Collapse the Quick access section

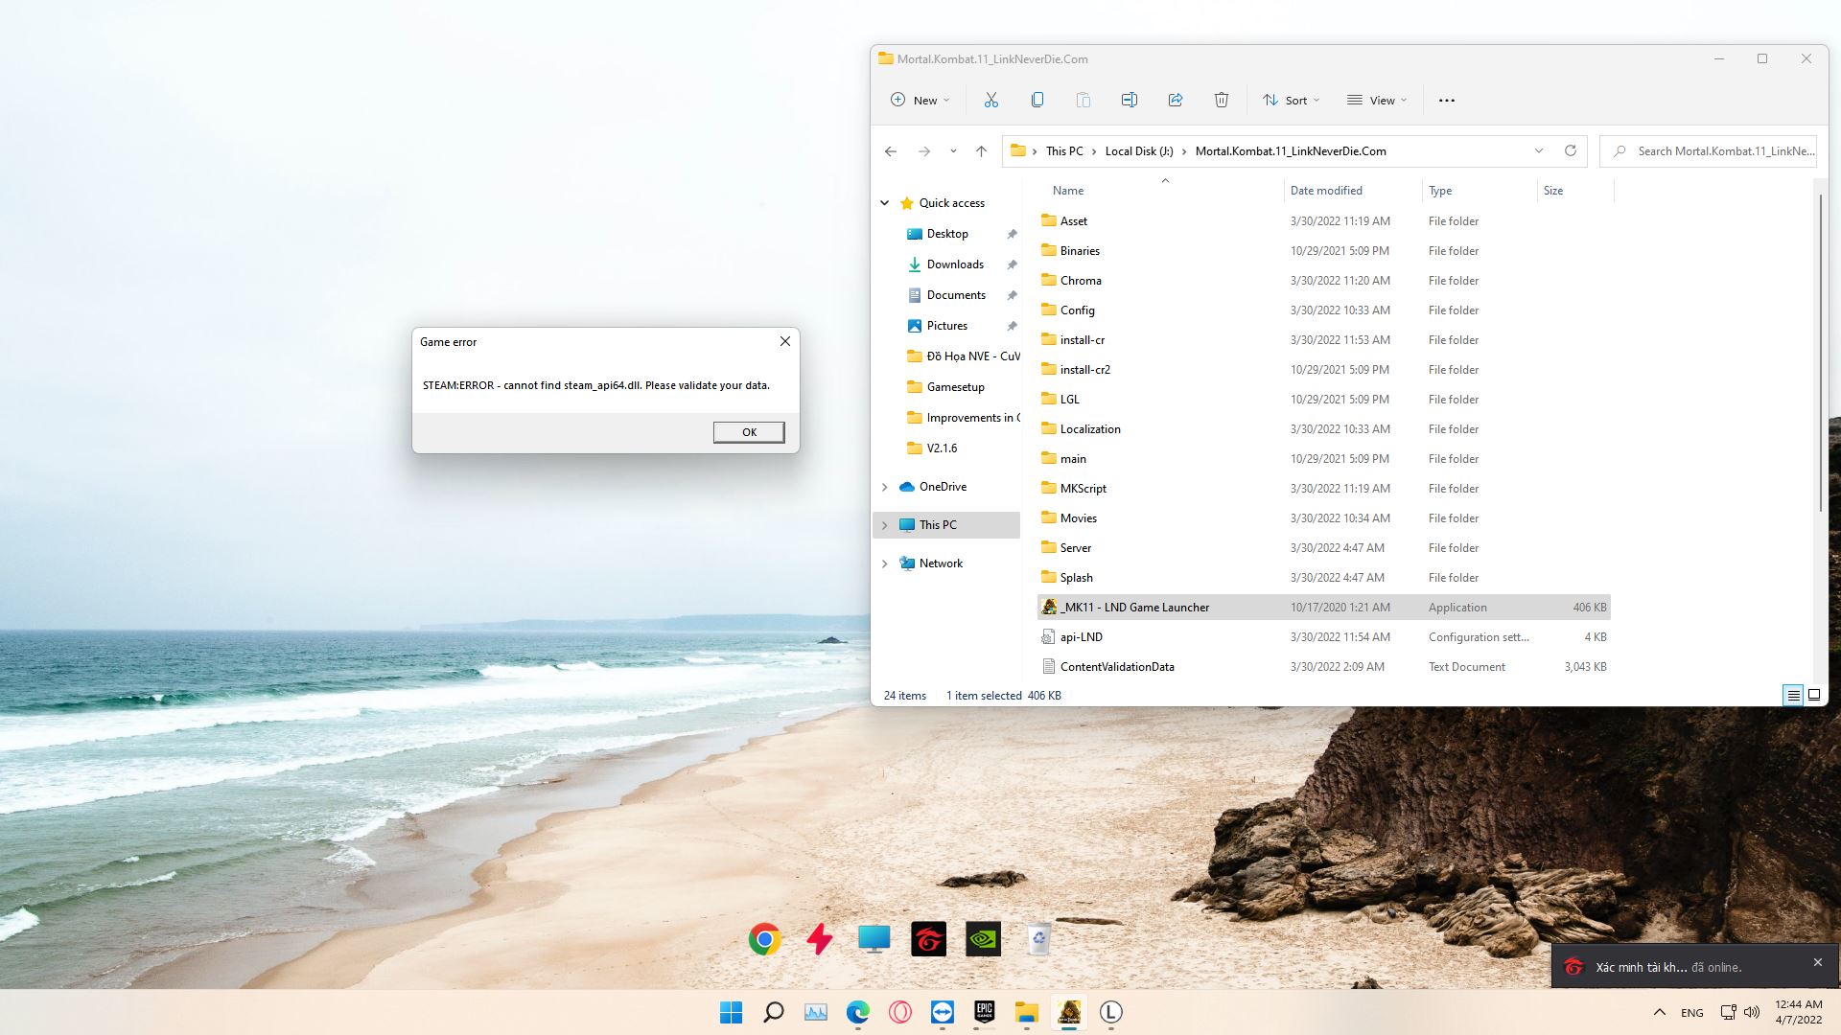[x=884, y=203]
